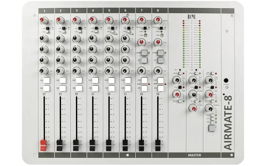Click the AUX knob on channel 1
Screen dimensions: 266x166
click(x=44, y=71)
